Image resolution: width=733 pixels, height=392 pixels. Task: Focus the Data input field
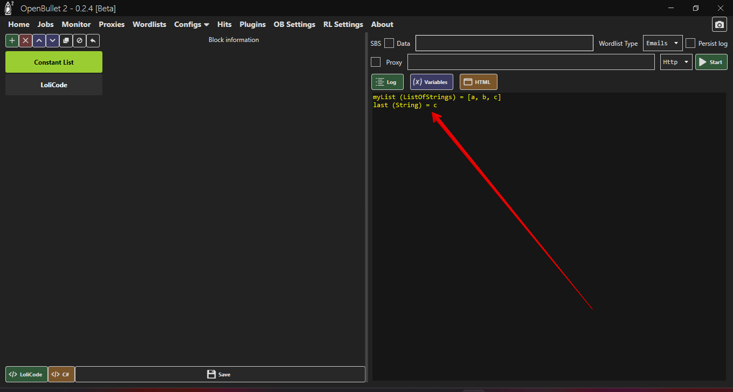pyautogui.click(x=504, y=43)
